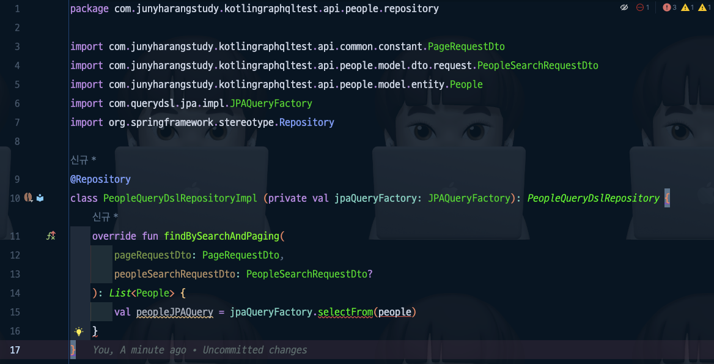
Task: Click 'Repository' in the line 7 import
Action: click(x=307, y=122)
